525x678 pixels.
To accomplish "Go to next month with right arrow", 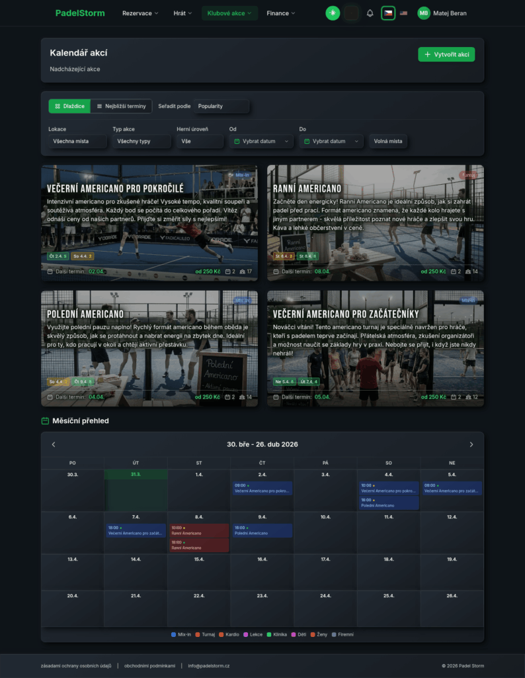I will point(471,444).
